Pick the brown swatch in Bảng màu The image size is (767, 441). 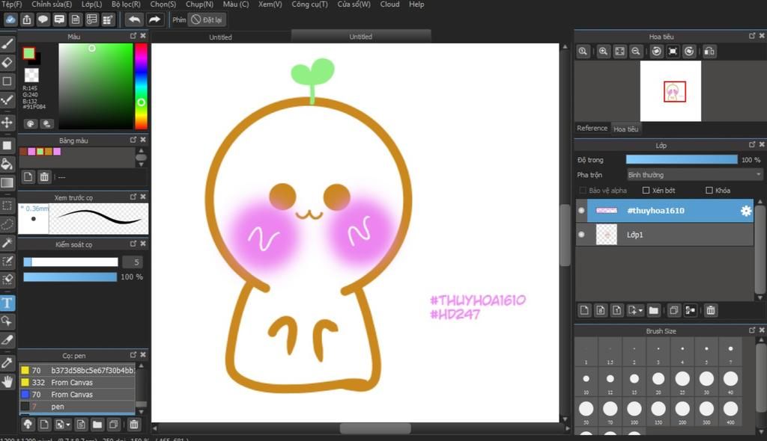point(23,152)
